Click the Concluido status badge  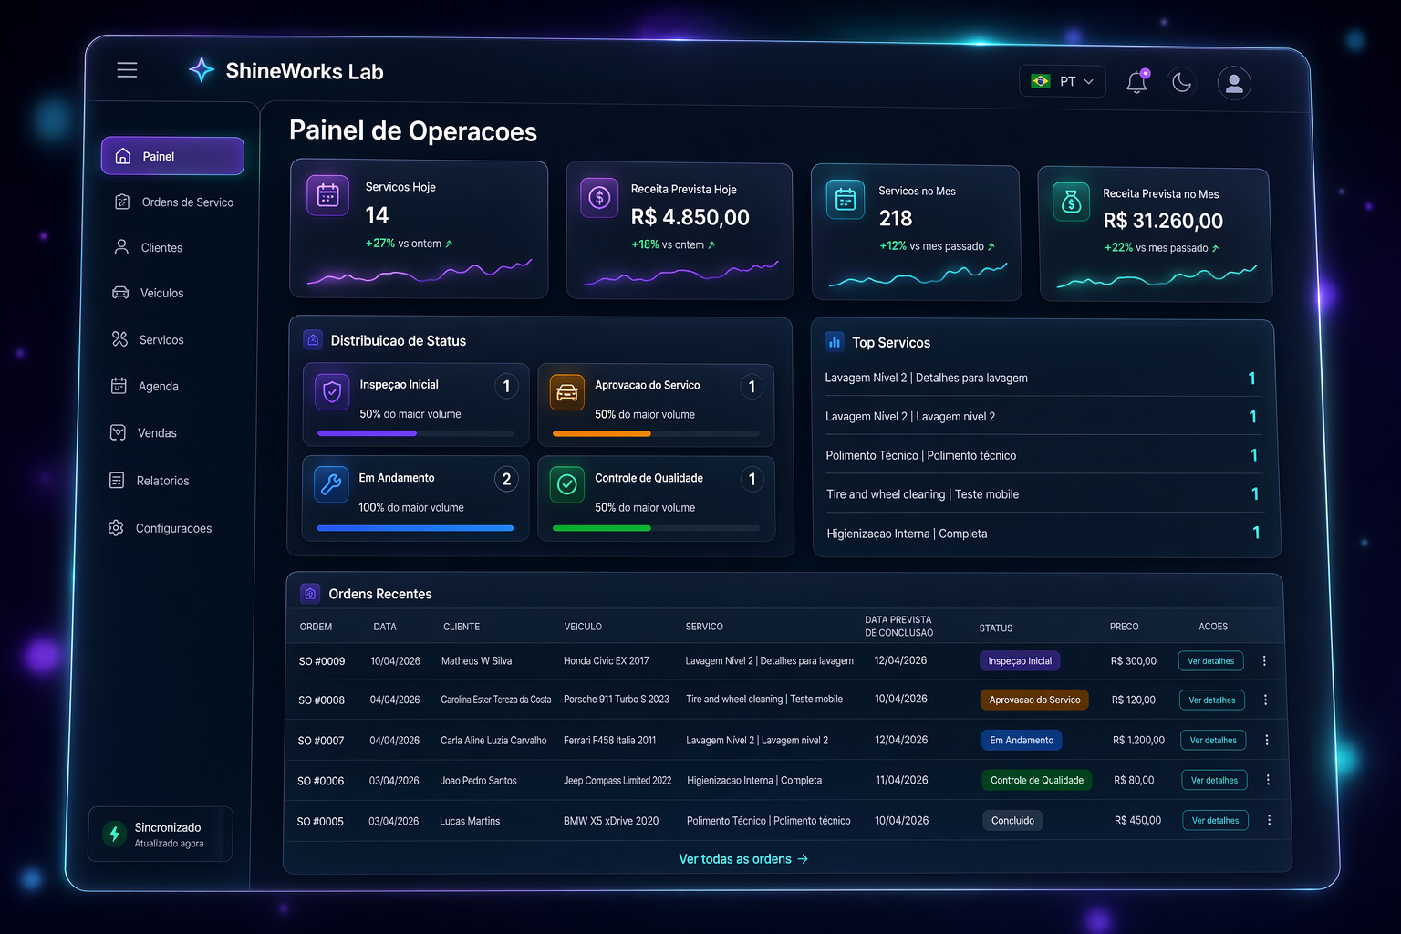(x=1012, y=821)
